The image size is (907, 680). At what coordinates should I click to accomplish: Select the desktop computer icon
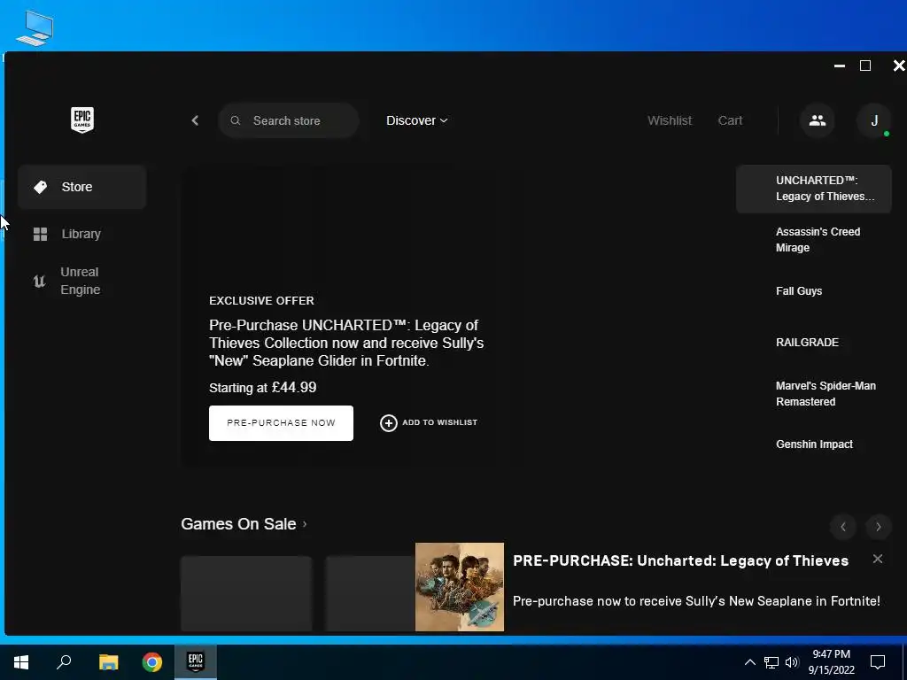point(35,27)
